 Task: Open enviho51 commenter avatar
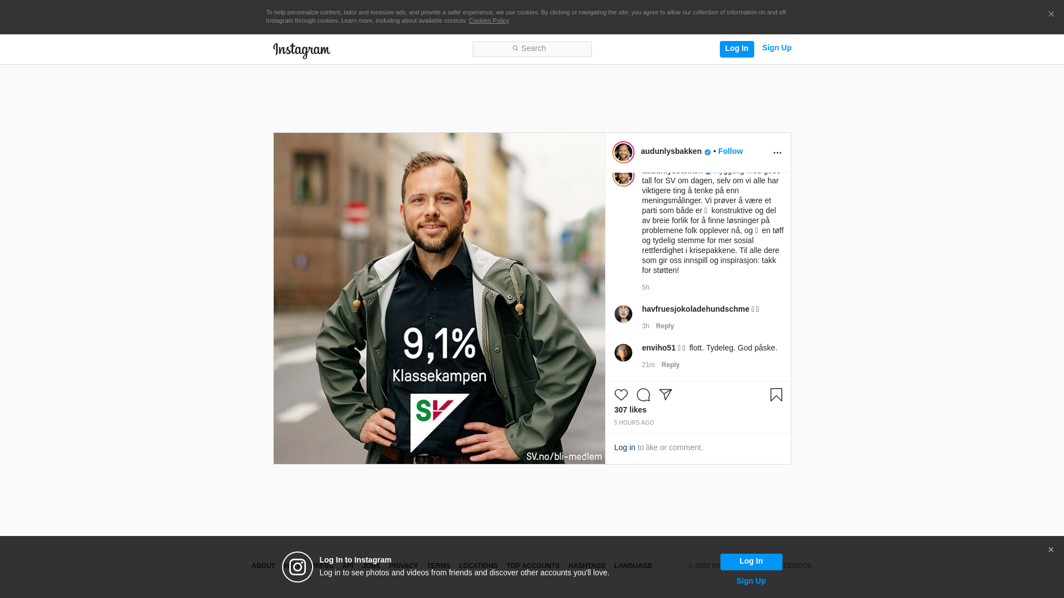click(623, 353)
